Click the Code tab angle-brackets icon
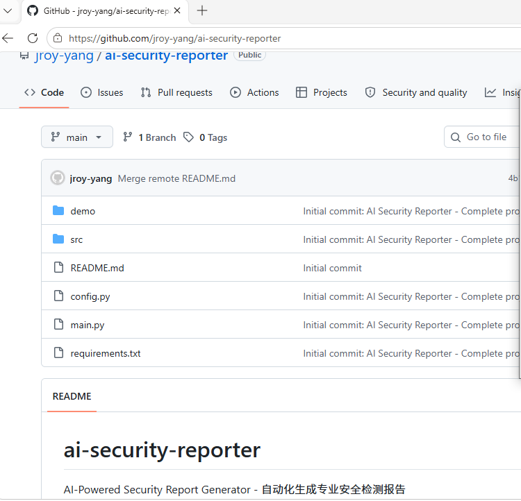521x501 pixels. point(30,92)
